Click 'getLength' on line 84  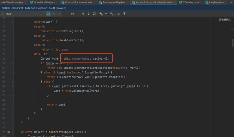coord(118,86)
